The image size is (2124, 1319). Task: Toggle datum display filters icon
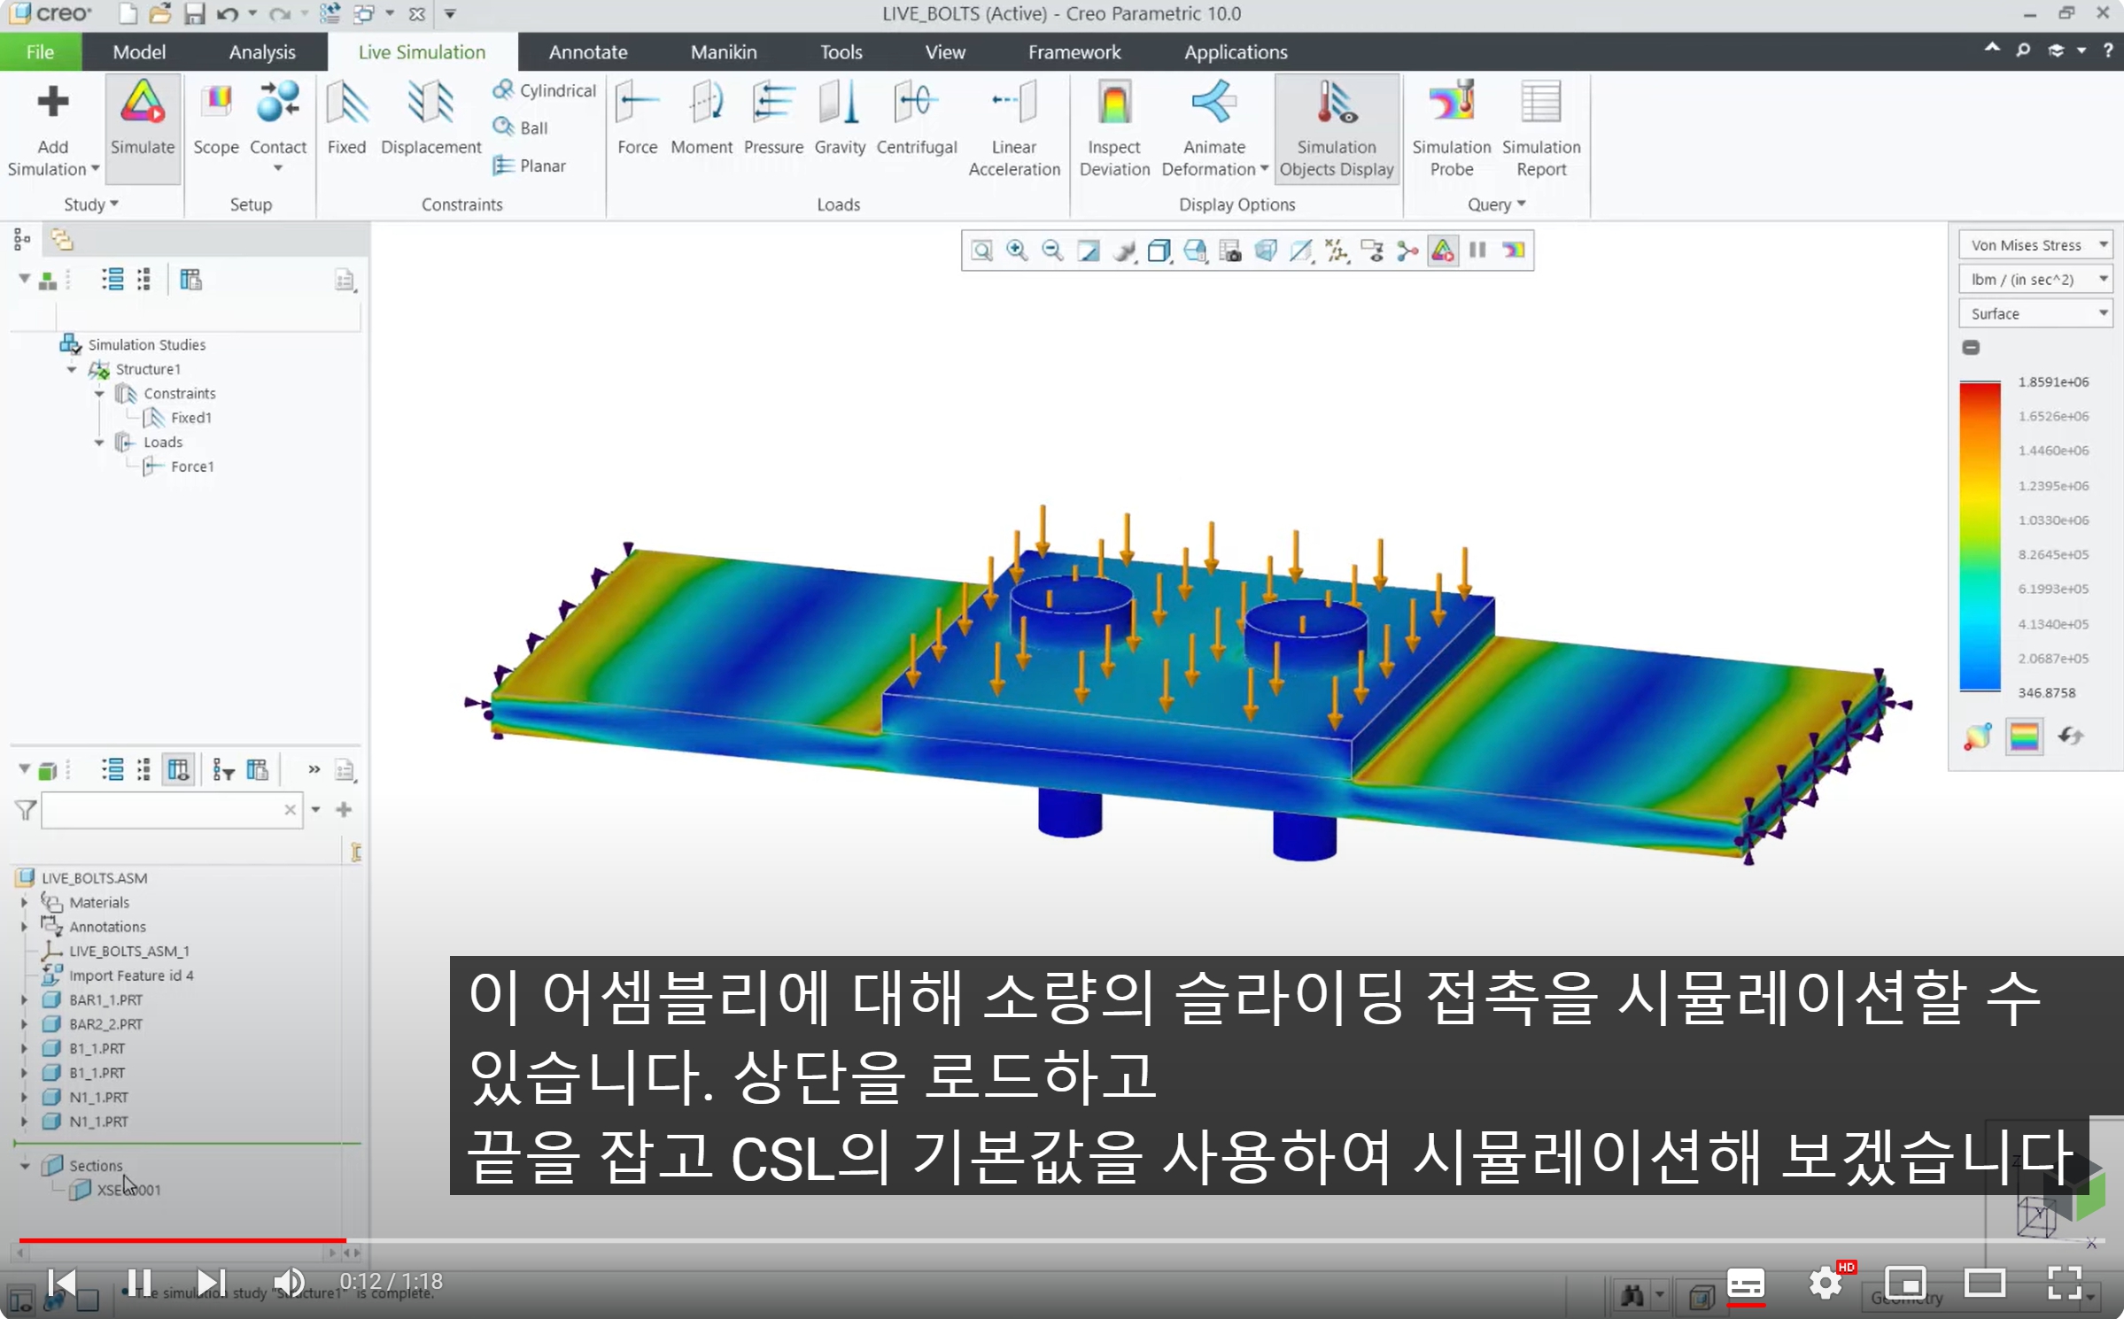coord(1337,251)
